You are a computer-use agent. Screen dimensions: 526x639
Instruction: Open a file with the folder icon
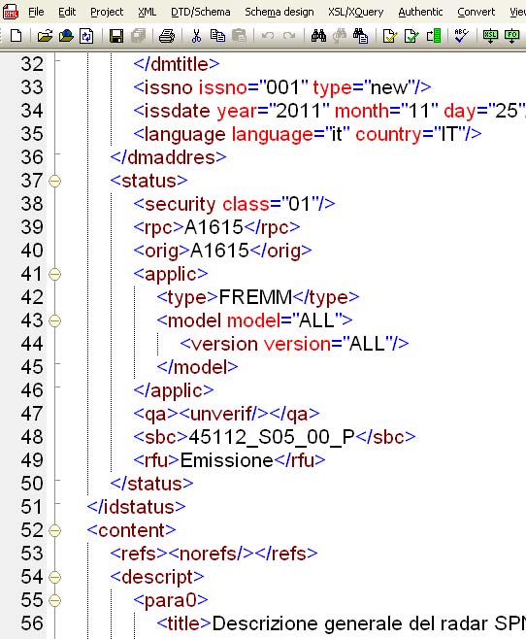coord(45,36)
